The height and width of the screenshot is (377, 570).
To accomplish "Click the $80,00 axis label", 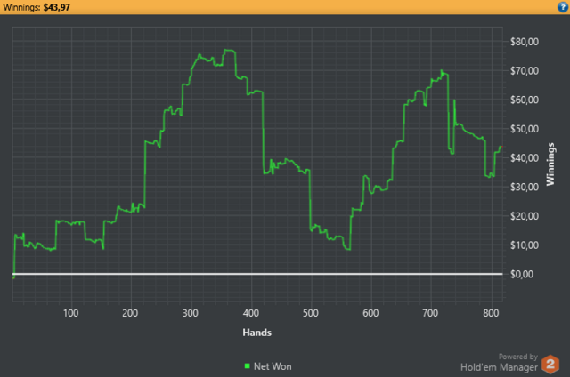I will [x=525, y=42].
